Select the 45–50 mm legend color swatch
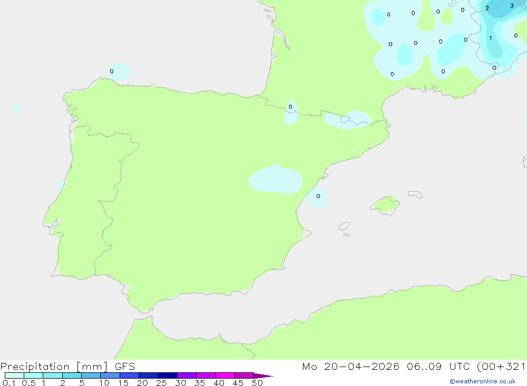 tap(245, 375)
